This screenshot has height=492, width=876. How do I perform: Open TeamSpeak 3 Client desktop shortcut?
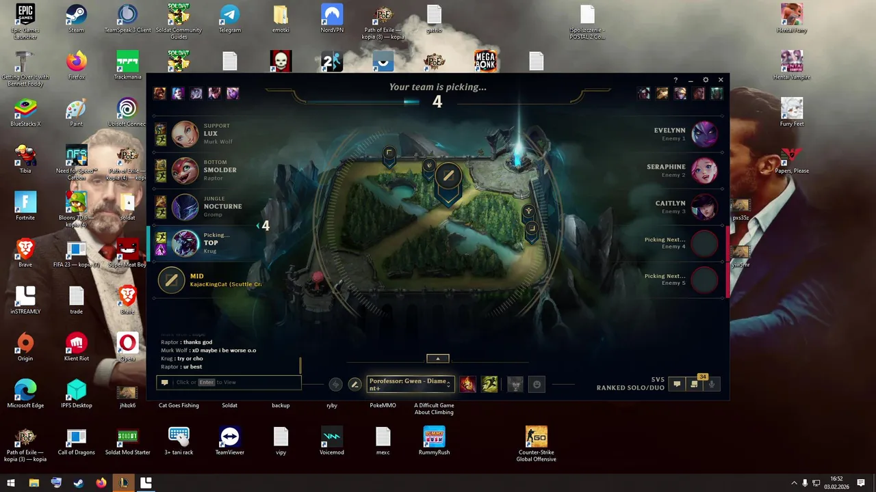click(127, 19)
